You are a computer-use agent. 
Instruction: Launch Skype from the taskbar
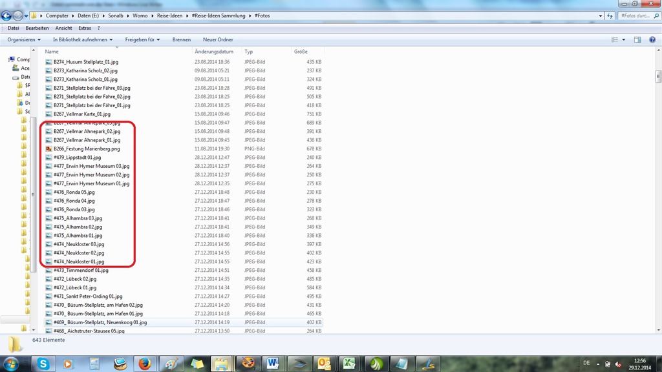pyautogui.click(x=43, y=364)
